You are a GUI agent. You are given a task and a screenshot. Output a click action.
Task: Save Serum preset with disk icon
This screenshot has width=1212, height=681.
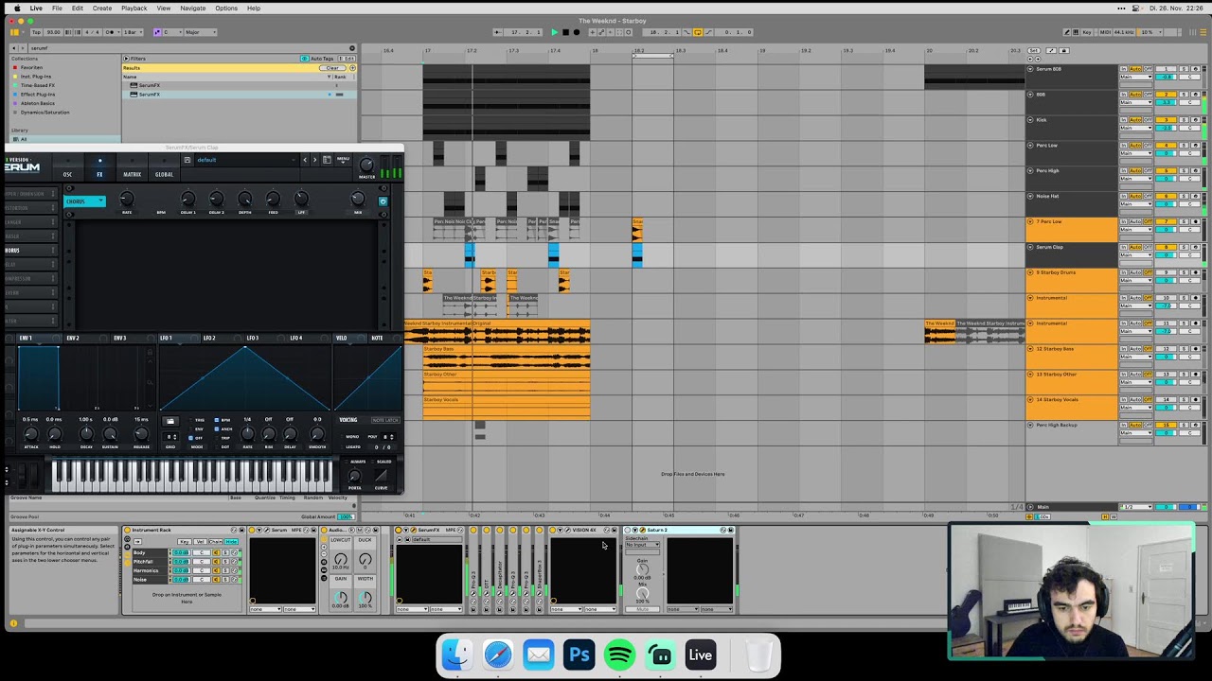pyautogui.click(x=187, y=160)
